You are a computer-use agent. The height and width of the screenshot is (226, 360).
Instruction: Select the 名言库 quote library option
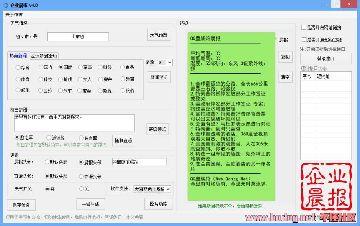tap(81, 138)
